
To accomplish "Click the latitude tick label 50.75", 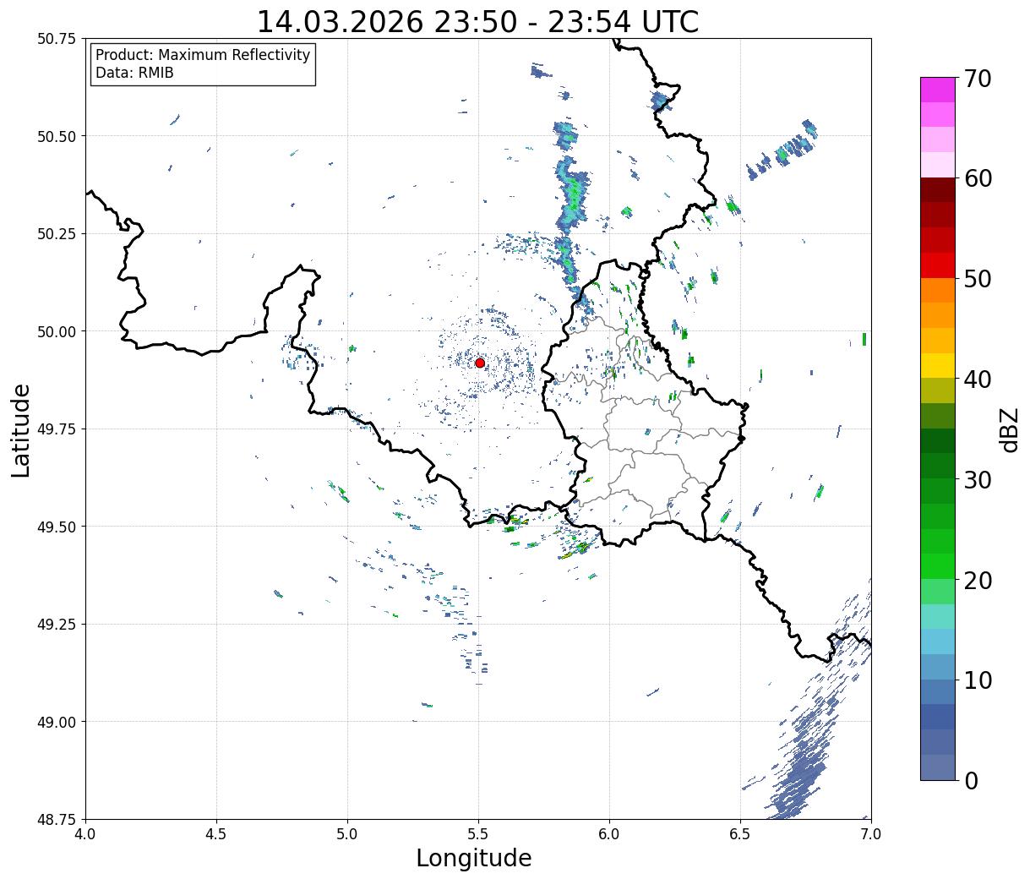I will [x=57, y=39].
